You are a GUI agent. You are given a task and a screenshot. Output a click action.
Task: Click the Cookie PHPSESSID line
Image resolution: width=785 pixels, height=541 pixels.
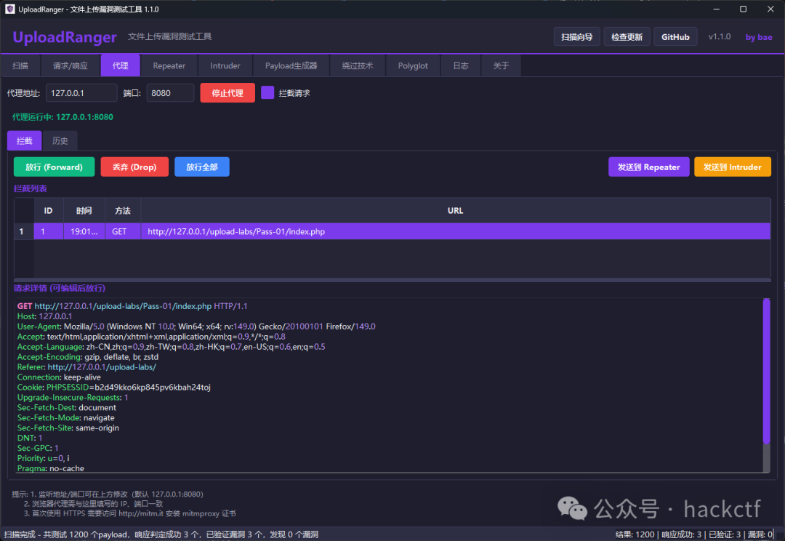(x=113, y=388)
